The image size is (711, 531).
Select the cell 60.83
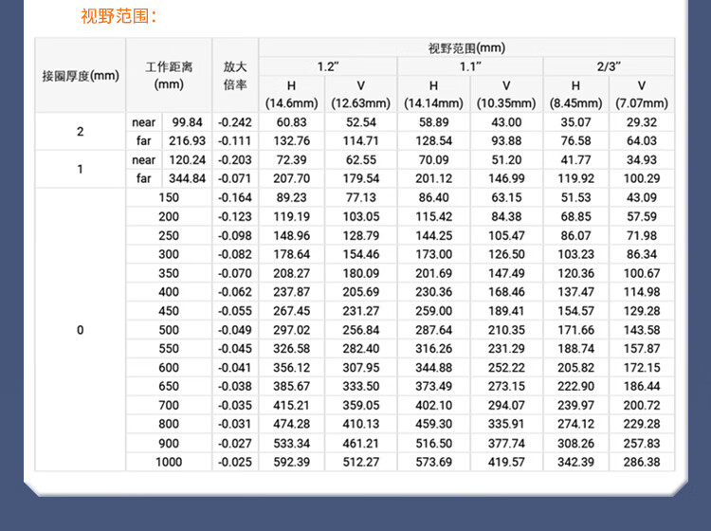[x=292, y=122]
